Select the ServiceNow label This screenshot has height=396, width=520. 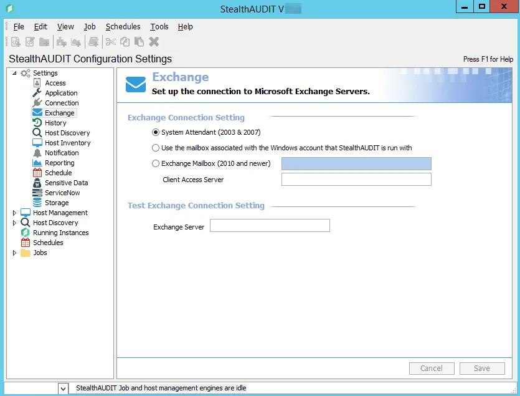[62, 193]
